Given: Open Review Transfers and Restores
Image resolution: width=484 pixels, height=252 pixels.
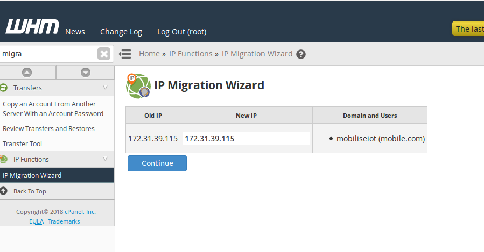Looking at the screenshot, I should (x=48, y=128).
